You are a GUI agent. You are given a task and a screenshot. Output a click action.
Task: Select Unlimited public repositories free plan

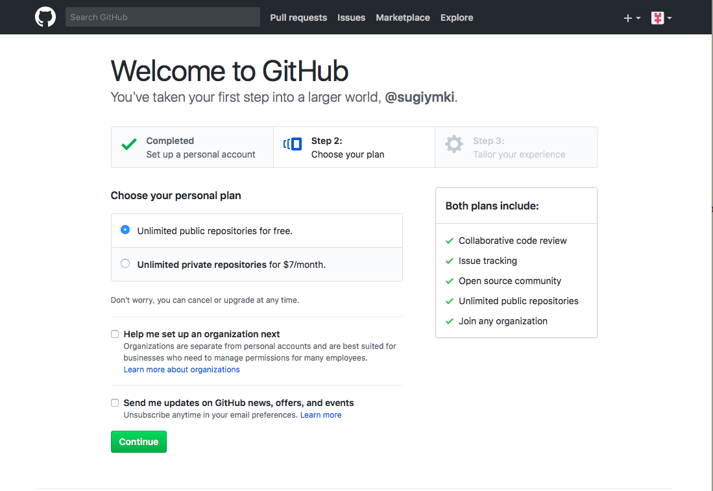[x=125, y=230]
